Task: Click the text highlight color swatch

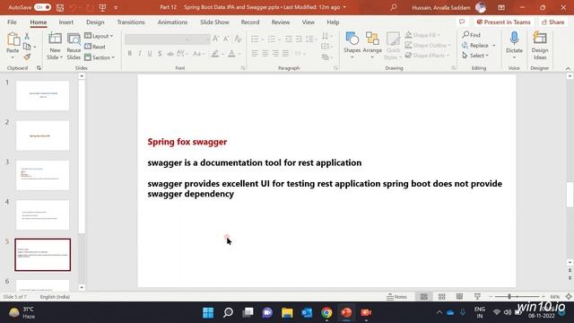Action: point(215,54)
